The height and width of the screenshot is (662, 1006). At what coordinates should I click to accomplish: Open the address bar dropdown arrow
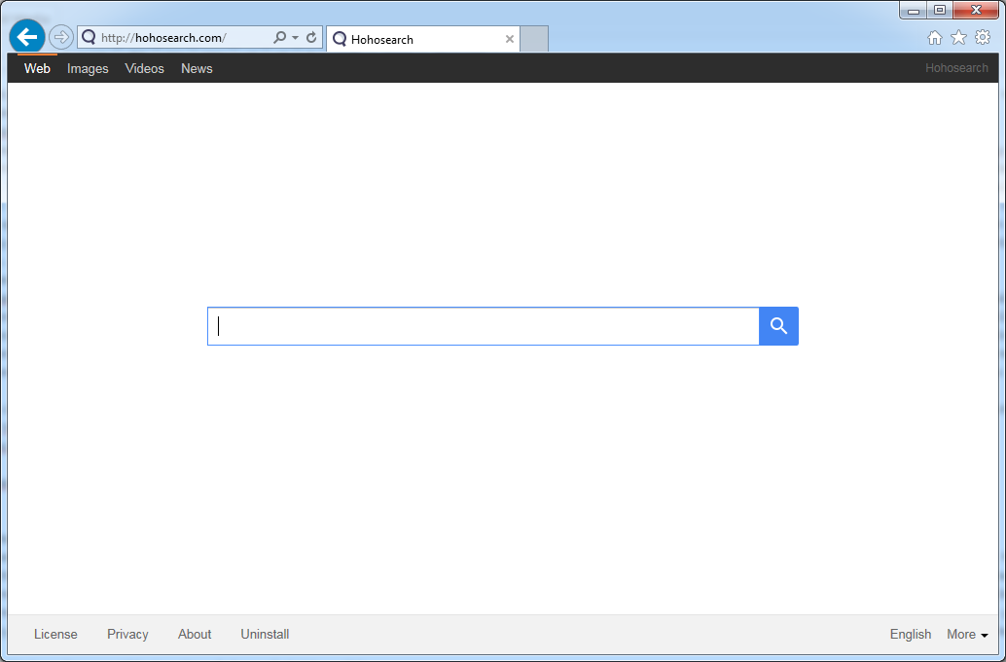[x=295, y=37]
